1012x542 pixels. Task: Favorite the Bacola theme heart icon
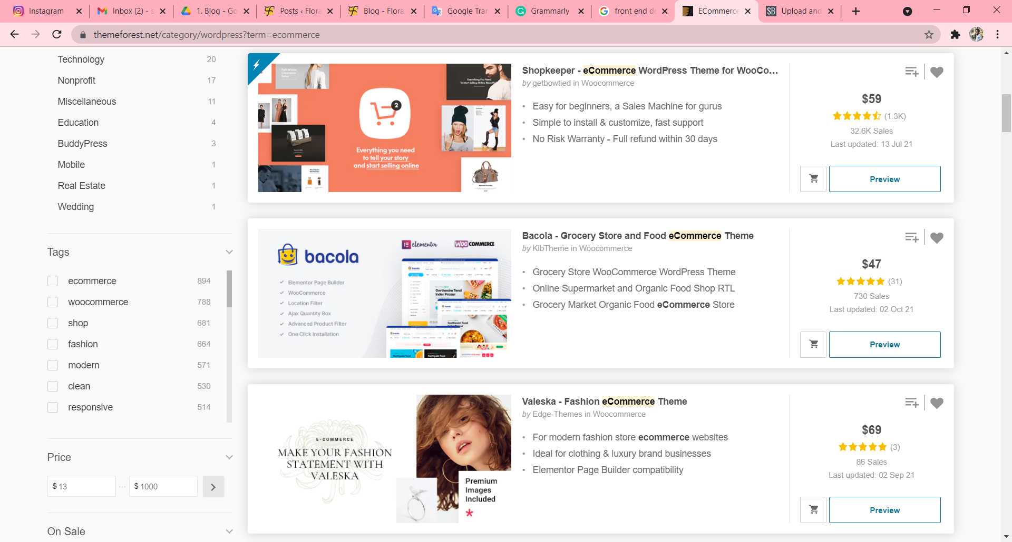pos(937,238)
